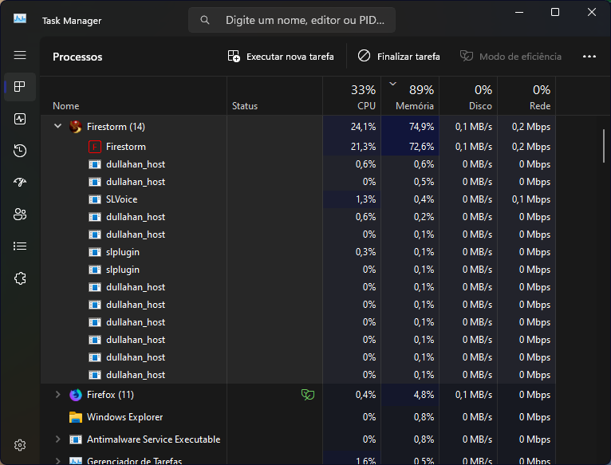
Task: Click Finalizar tarefa button
Action: pos(399,57)
